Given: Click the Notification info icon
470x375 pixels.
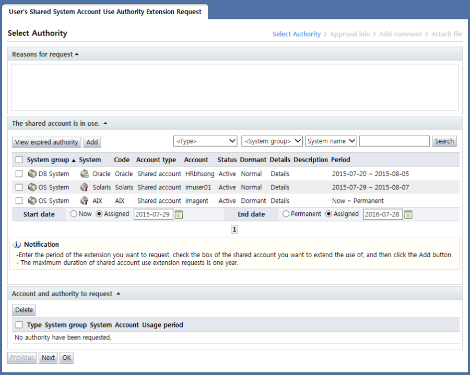Looking at the screenshot, I should click(17, 244).
